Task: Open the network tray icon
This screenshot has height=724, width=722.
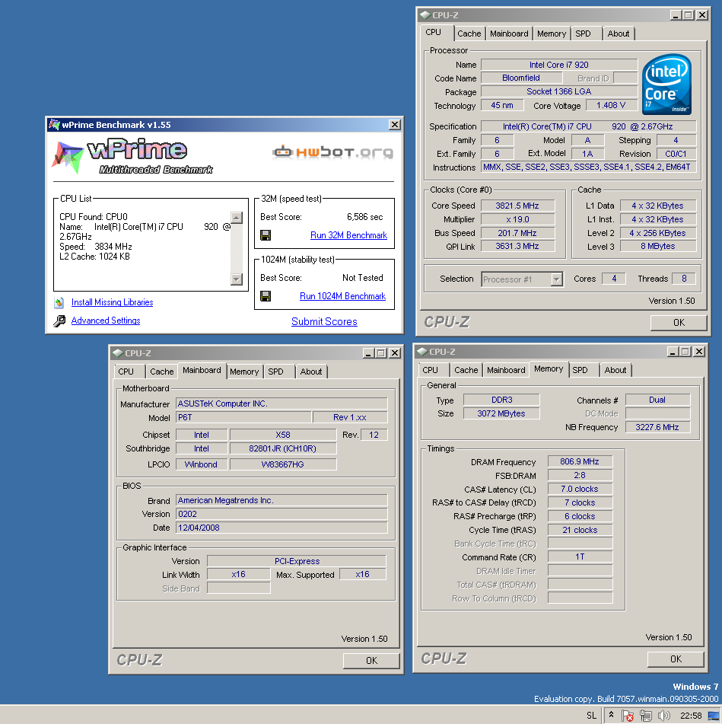Action: (x=646, y=716)
